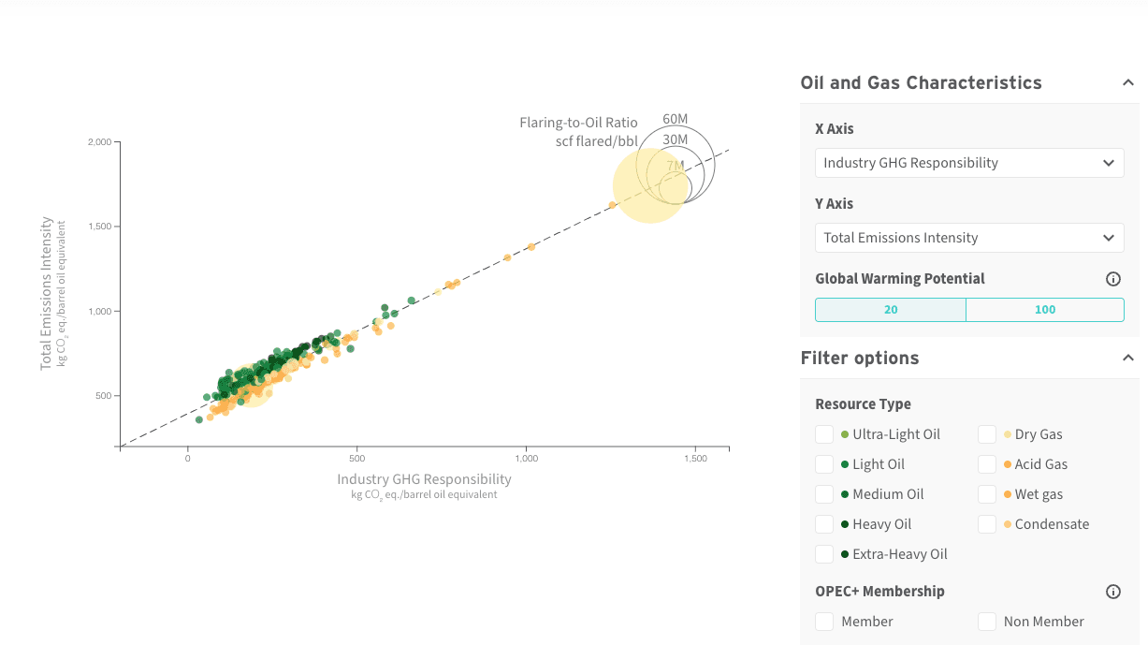Open the X Axis dropdown
The width and height of the screenshot is (1148, 645).
click(x=969, y=163)
